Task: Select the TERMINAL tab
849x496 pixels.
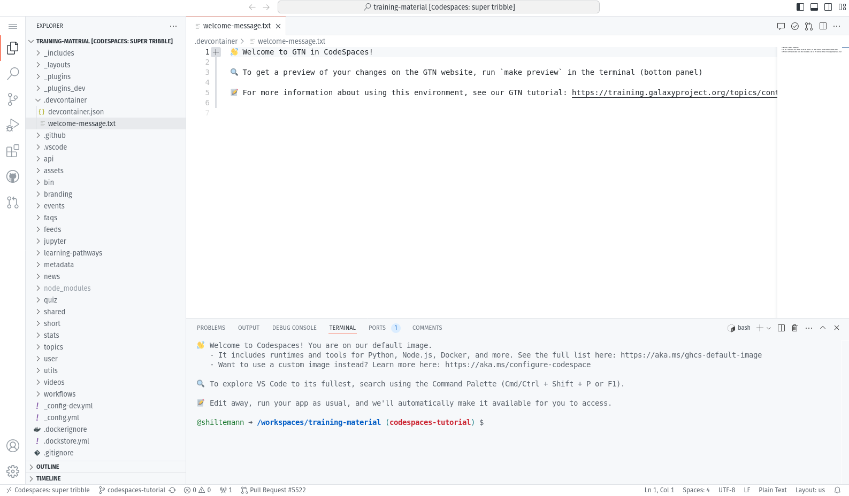Action: [342, 328]
